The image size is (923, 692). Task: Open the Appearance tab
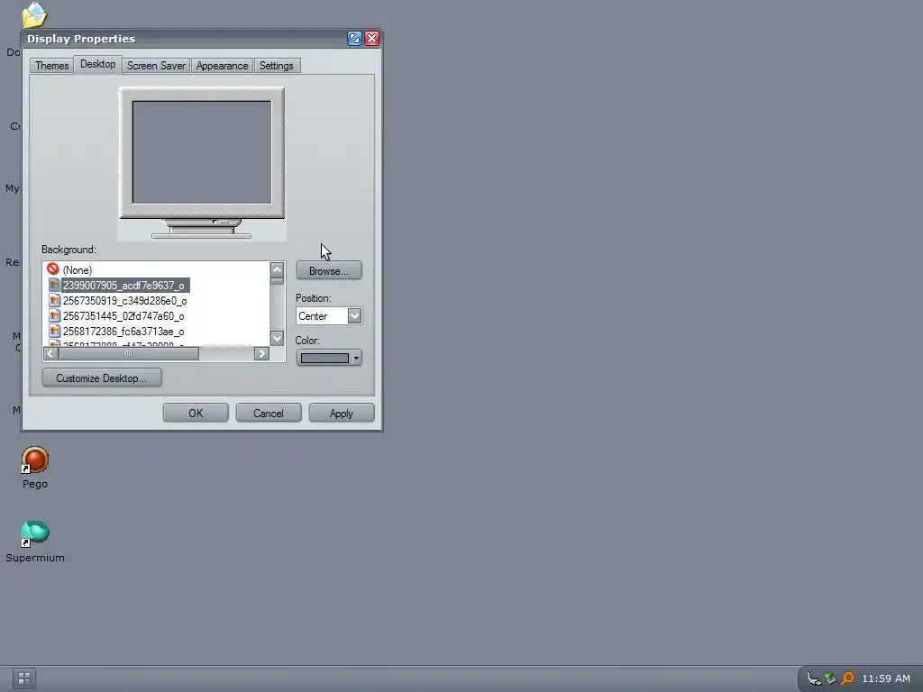tap(222, 65)
